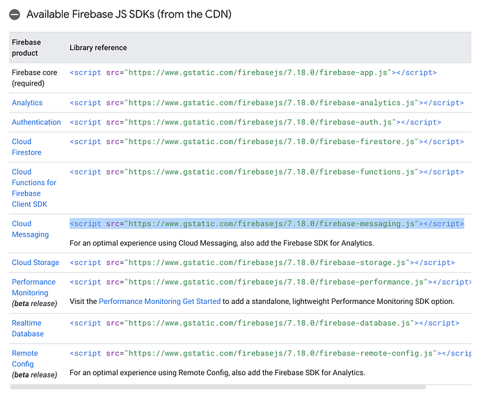This screenshot has height=400, width=487.
Task: Click the firebase-firestore.js script snippet
Action: (266, 142)
